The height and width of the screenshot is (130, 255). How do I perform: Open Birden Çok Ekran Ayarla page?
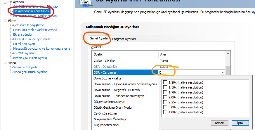pyautogui.click(x=30, y=58)
